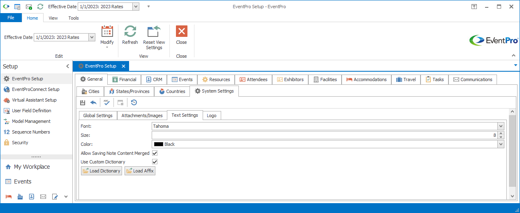Click the red Close ribbon button
The image size is (520, 213).
coord(181,35)
